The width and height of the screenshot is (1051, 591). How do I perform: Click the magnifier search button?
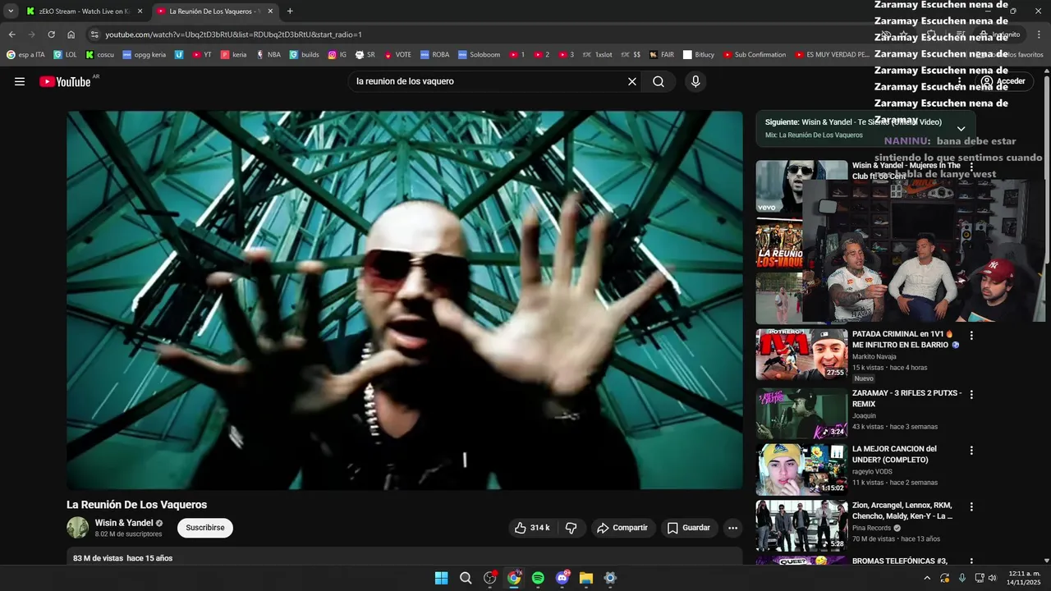(659, 81)
